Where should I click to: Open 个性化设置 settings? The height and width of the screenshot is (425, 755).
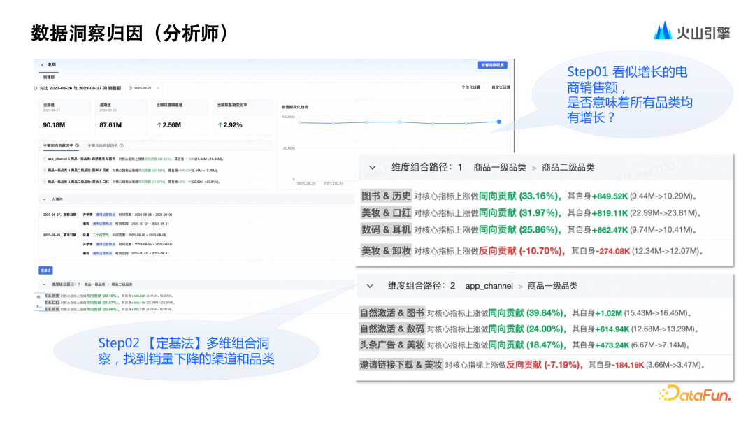coord(470,88)
